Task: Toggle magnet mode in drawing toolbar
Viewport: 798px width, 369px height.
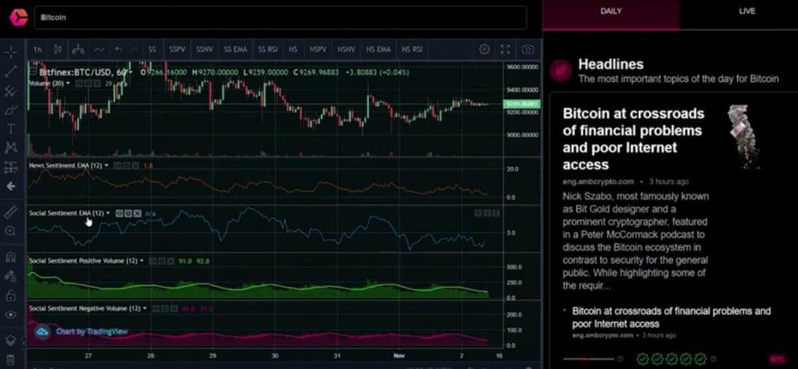Action: click(x=11, y=256)
